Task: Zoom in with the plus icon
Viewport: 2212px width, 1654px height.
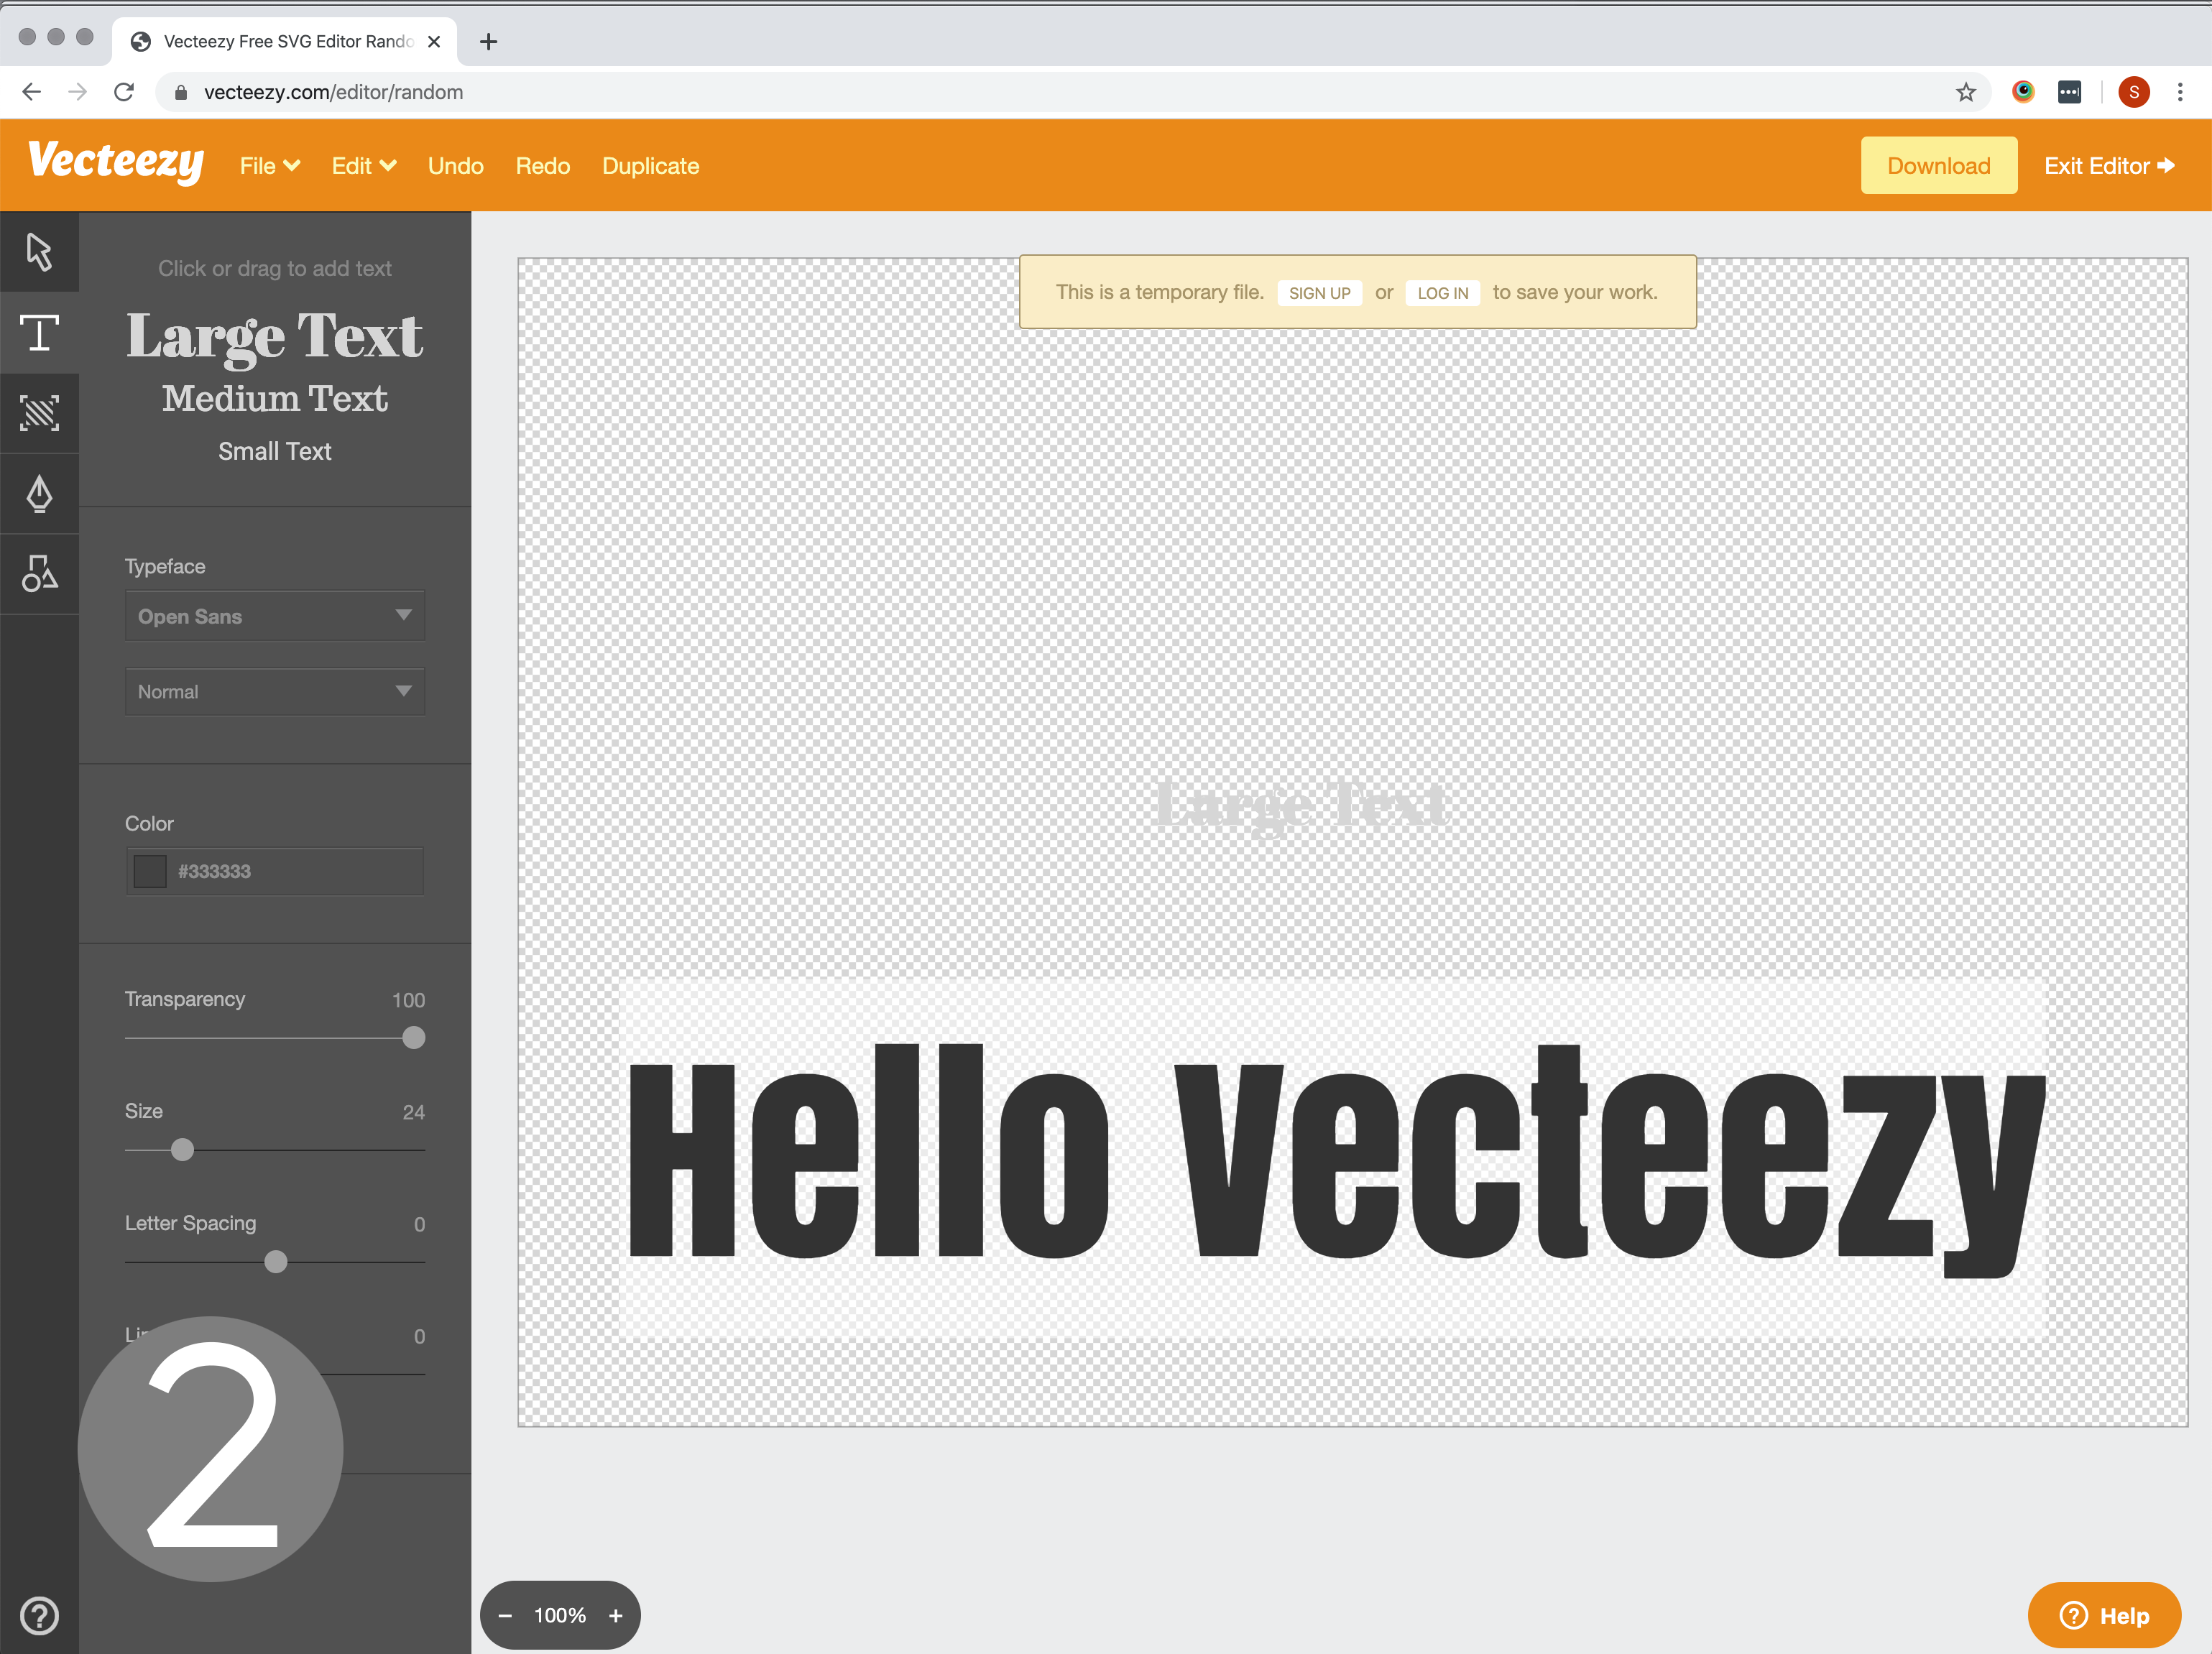Action: (616, 1615)
